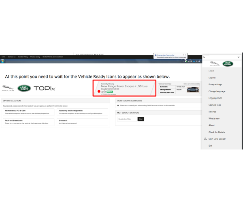Choose Exit in the side menu
Image resolution: width=243 pixels, height=202 pixels.
pyautogui.click(x=210, y=145)
